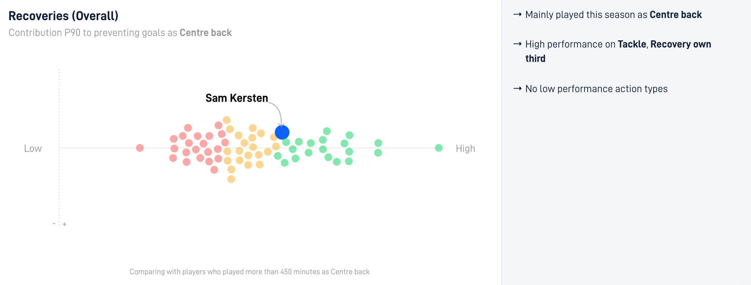This screenshot has width=751, height=285.
Task: Click the plus sign at axis bottom
Action: click(65, 224)
